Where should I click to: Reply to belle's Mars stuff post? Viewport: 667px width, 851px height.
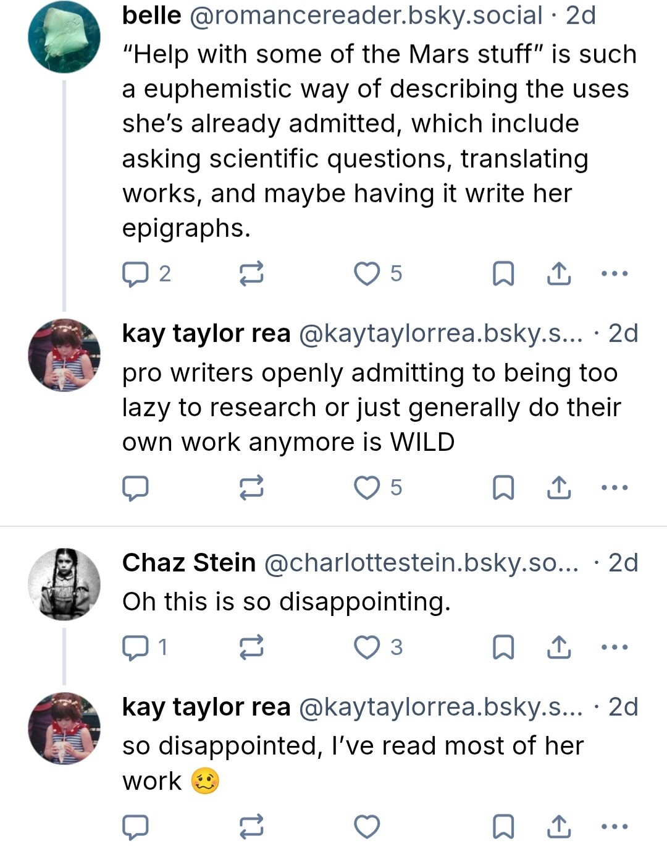[x=136, y=274]
